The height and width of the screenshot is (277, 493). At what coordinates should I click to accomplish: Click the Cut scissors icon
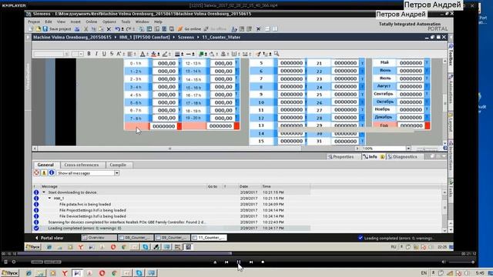86,29
